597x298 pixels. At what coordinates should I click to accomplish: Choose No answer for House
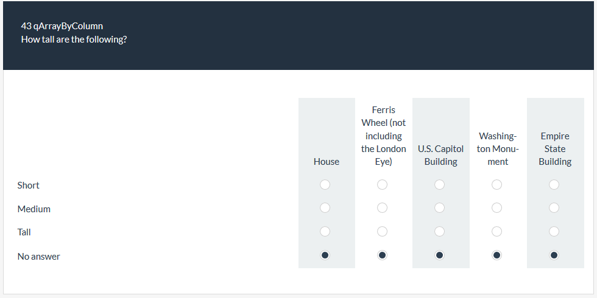(x=325, y=255)
